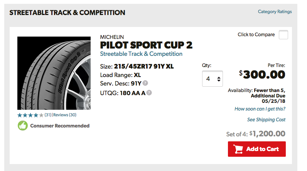
Task: Click the green Consumer Recommended thumbs-up icon
Action: coord(23,126)
